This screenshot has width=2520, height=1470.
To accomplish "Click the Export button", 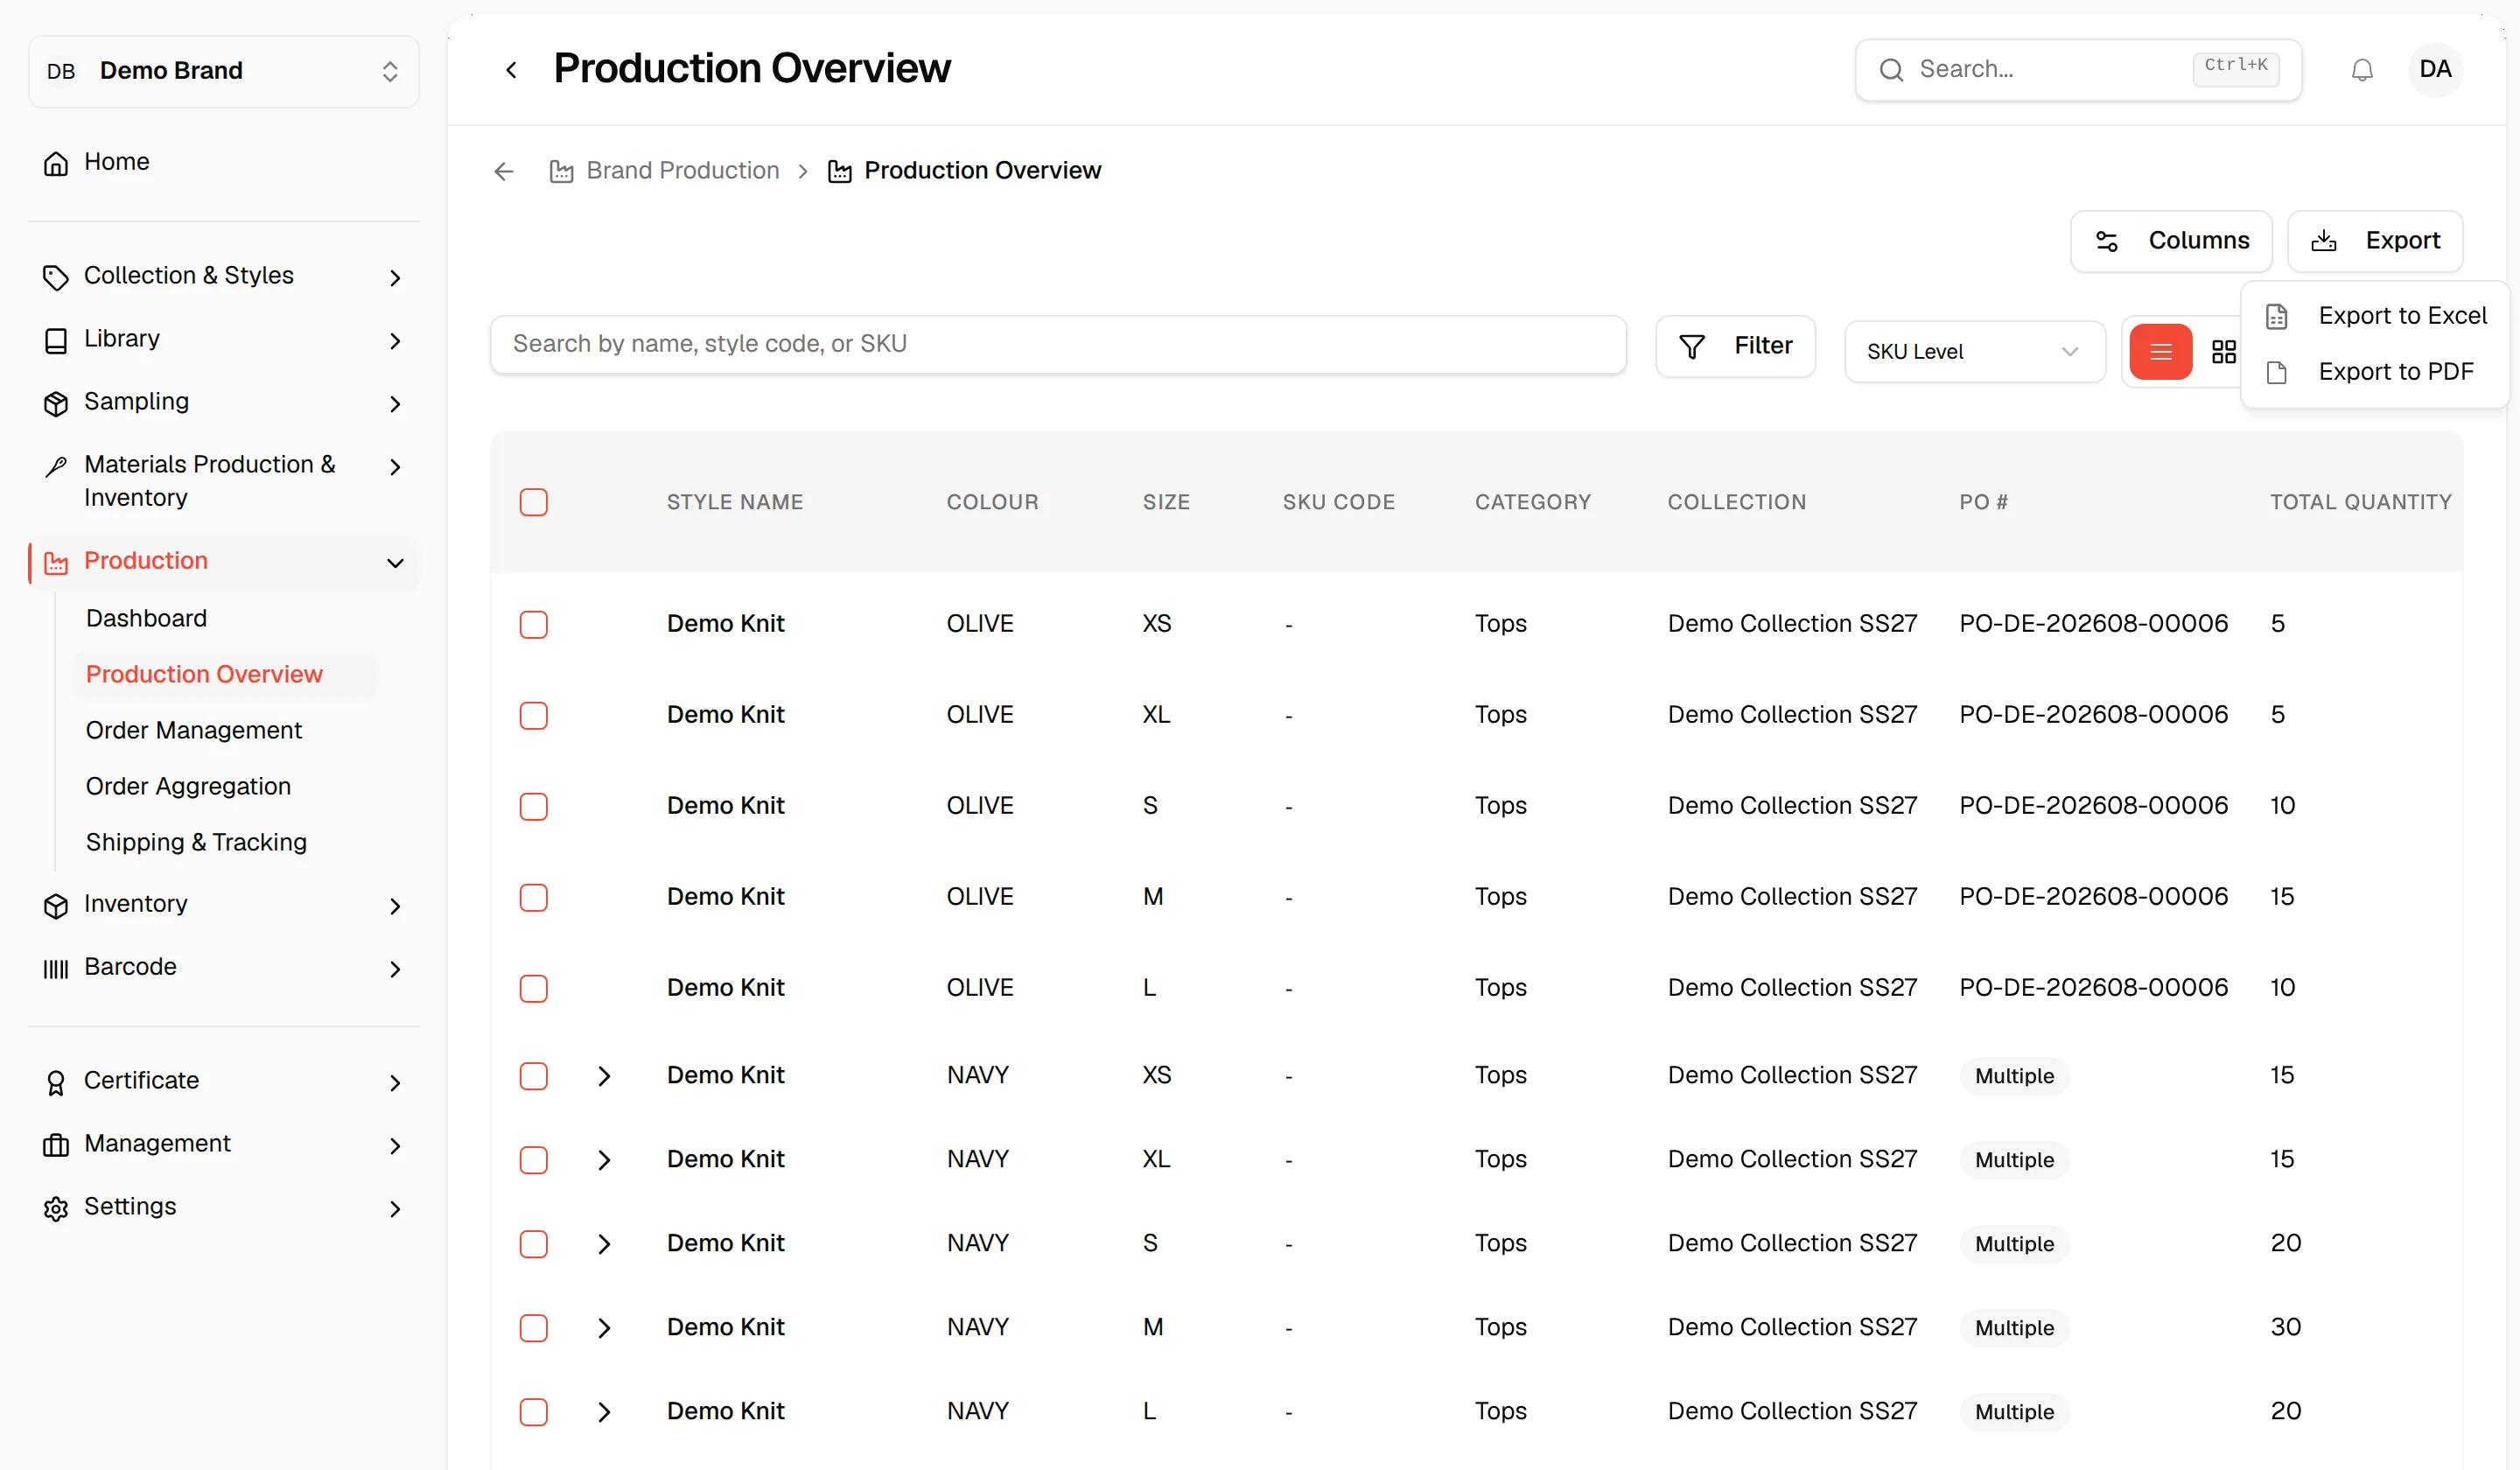I will click(x=2375, y=241).
